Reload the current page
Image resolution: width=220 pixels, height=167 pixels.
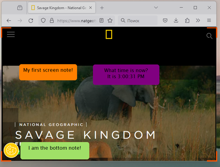point(31,21)
